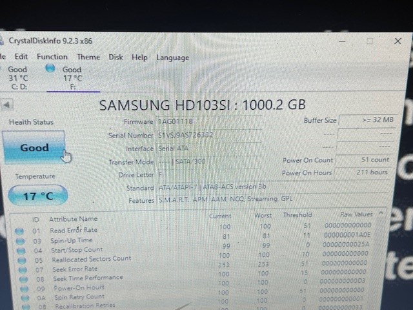Click raw value 0000000000D3
Image resolution: width=413 pixels, height=310 pixels.
(x=343, y=281)
